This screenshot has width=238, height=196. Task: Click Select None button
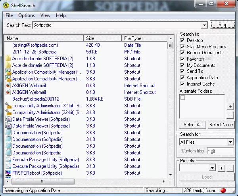[221, 125]
